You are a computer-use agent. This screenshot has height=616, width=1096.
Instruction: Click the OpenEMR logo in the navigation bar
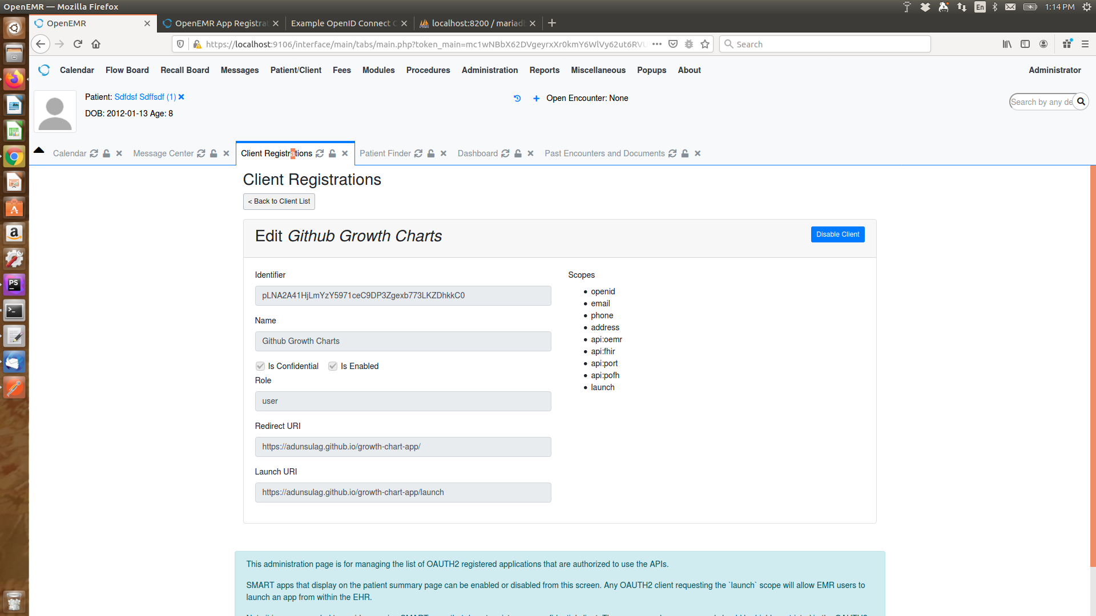coord(44,70)
